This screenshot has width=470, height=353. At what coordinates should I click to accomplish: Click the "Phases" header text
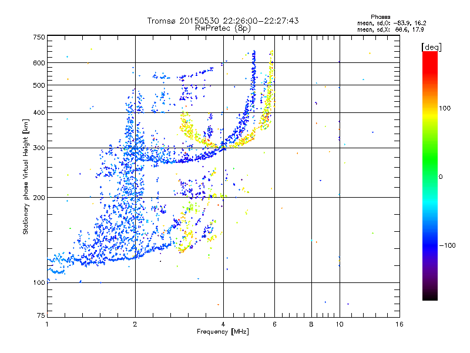380,17
